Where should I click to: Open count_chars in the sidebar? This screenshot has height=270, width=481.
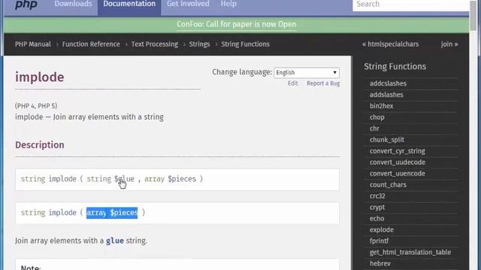tap(388, 185)
